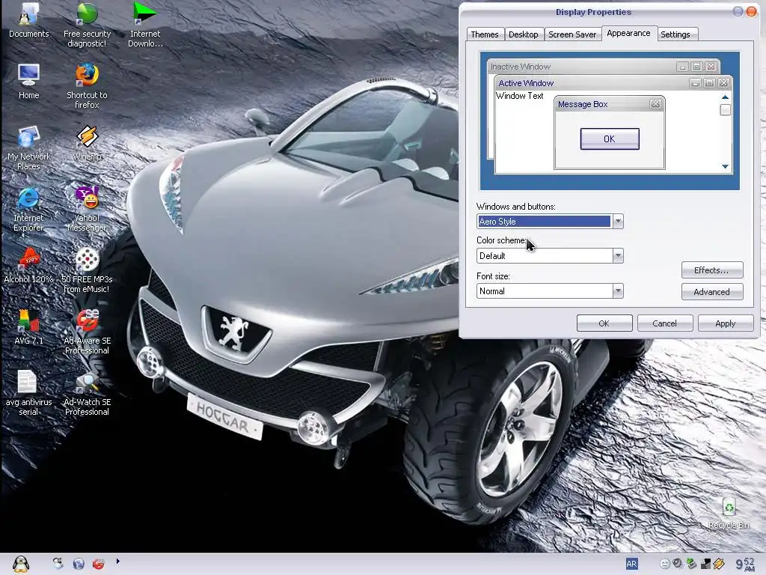The height and width of the screenshot is (575, 766).
Task: Open Yahoo! Messenger desktop icon
Action: (87, 210)
